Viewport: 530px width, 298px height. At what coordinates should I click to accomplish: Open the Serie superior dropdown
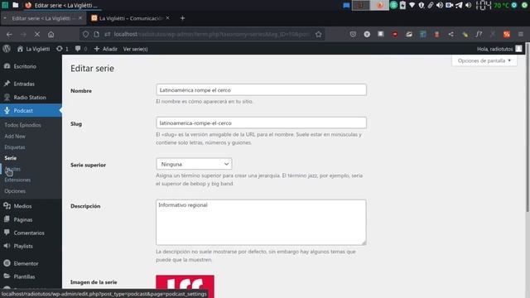pyautogui.click(x=194, y=164)
